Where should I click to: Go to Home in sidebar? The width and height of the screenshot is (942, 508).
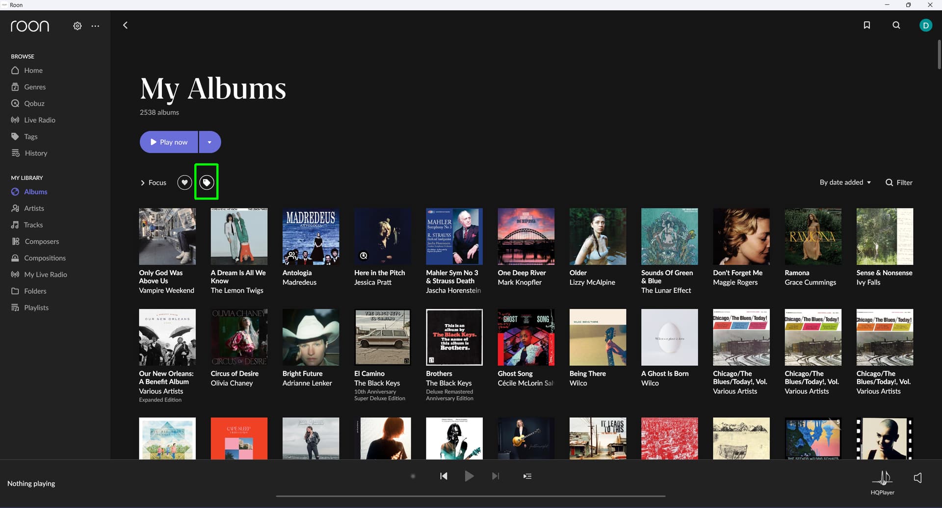pyautogui.click(x=27, y=71)
